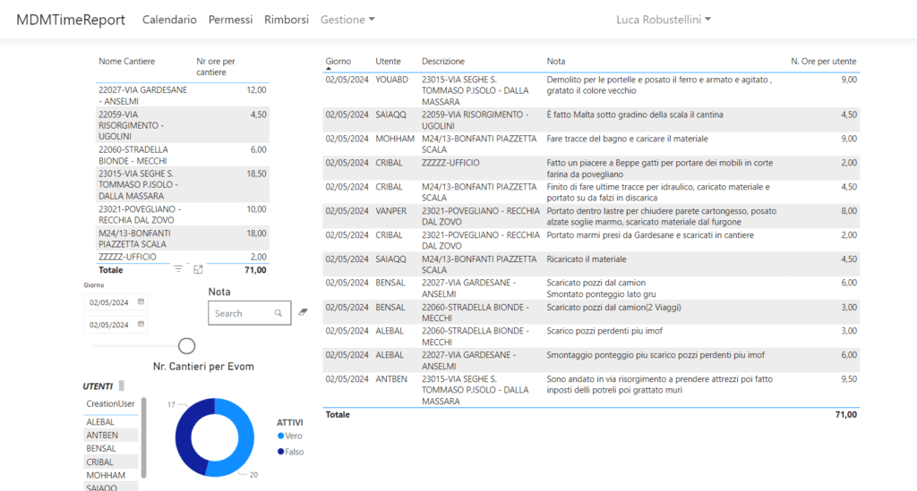Viewport: 917px width, 491px height.
Task: Click the 18,00 hours value
Action: [256, 233]
